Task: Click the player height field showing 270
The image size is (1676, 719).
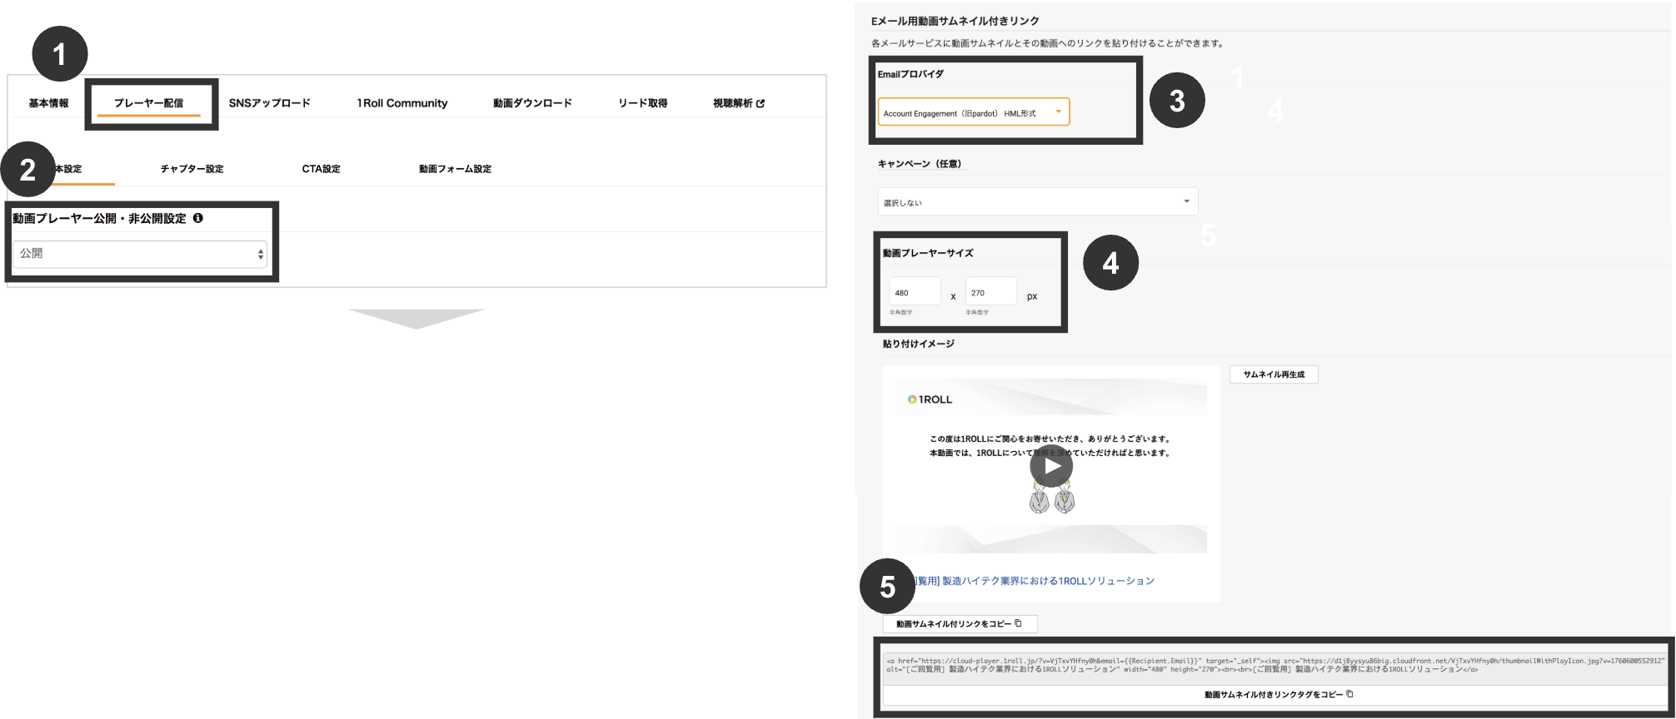Action: click(990, 292)
